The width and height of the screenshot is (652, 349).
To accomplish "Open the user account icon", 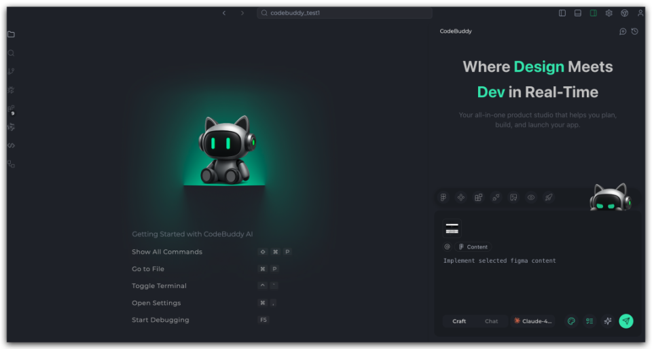I will pyautogui.click(x=640, y=13).
